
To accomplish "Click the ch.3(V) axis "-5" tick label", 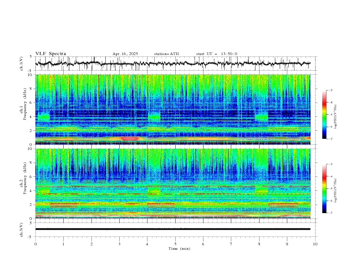I will click(x=30, y=237).
